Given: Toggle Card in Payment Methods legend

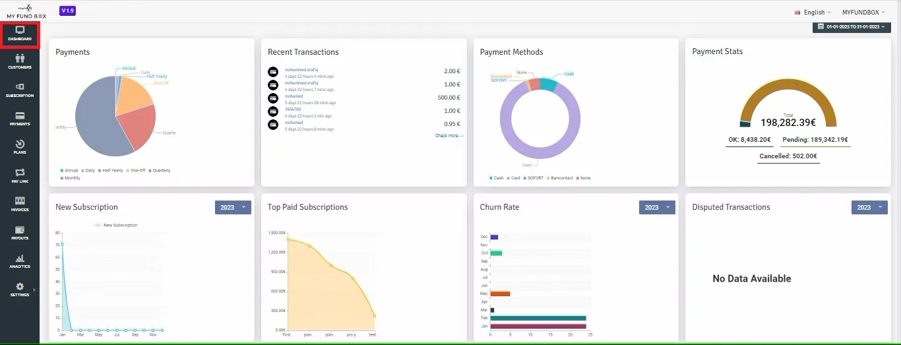Looking at the screenshot, I should [514, 178].
